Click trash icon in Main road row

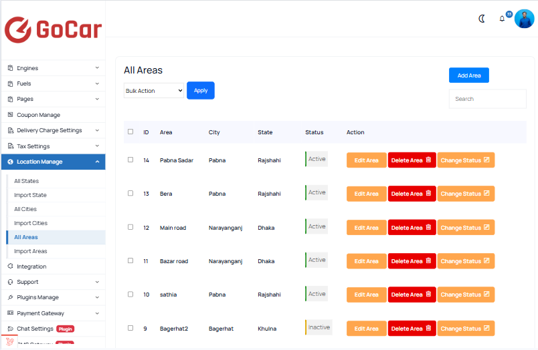tap(428, 227)
